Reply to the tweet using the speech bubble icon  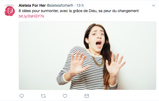[22, 96]
